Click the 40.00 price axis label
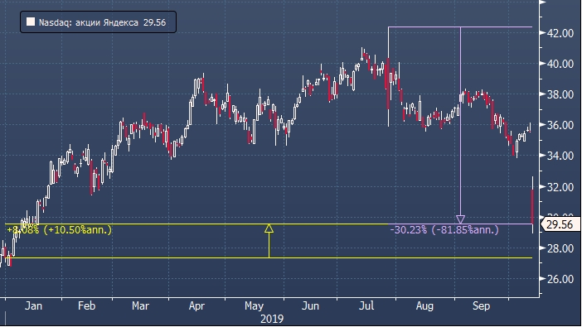Screen dimensions: 582x327 (x=560, y=64)
